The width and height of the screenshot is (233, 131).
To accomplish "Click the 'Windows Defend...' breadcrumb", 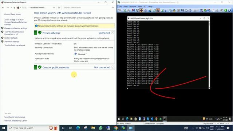I will (38, 8).
